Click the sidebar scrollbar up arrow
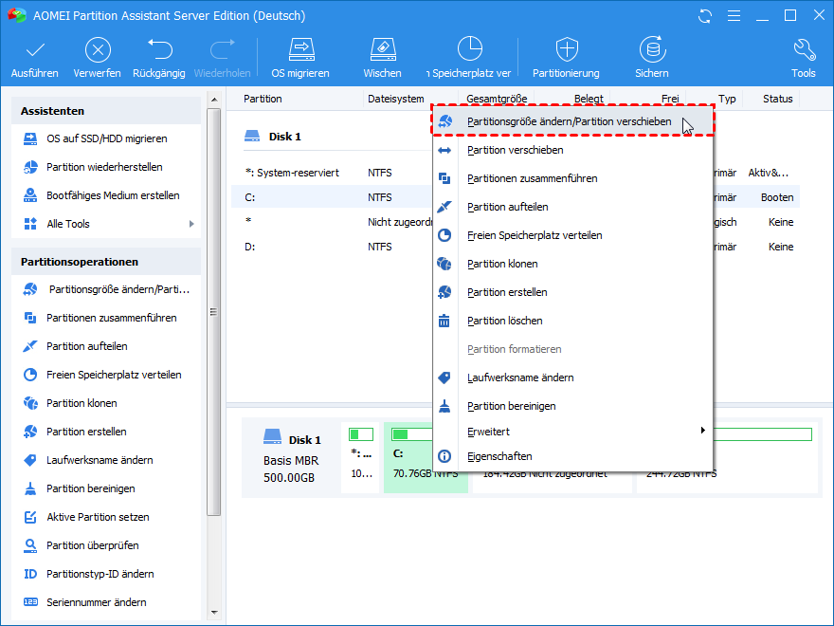The height and width of the screenshot is (626, 834). tap(214, 100)
